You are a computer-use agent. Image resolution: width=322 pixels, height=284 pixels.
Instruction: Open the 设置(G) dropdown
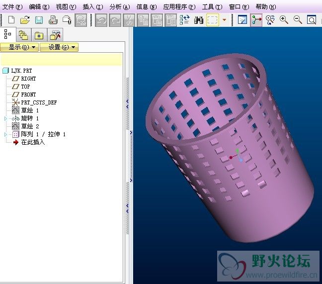pyautogui.click(x=59, y=47)
